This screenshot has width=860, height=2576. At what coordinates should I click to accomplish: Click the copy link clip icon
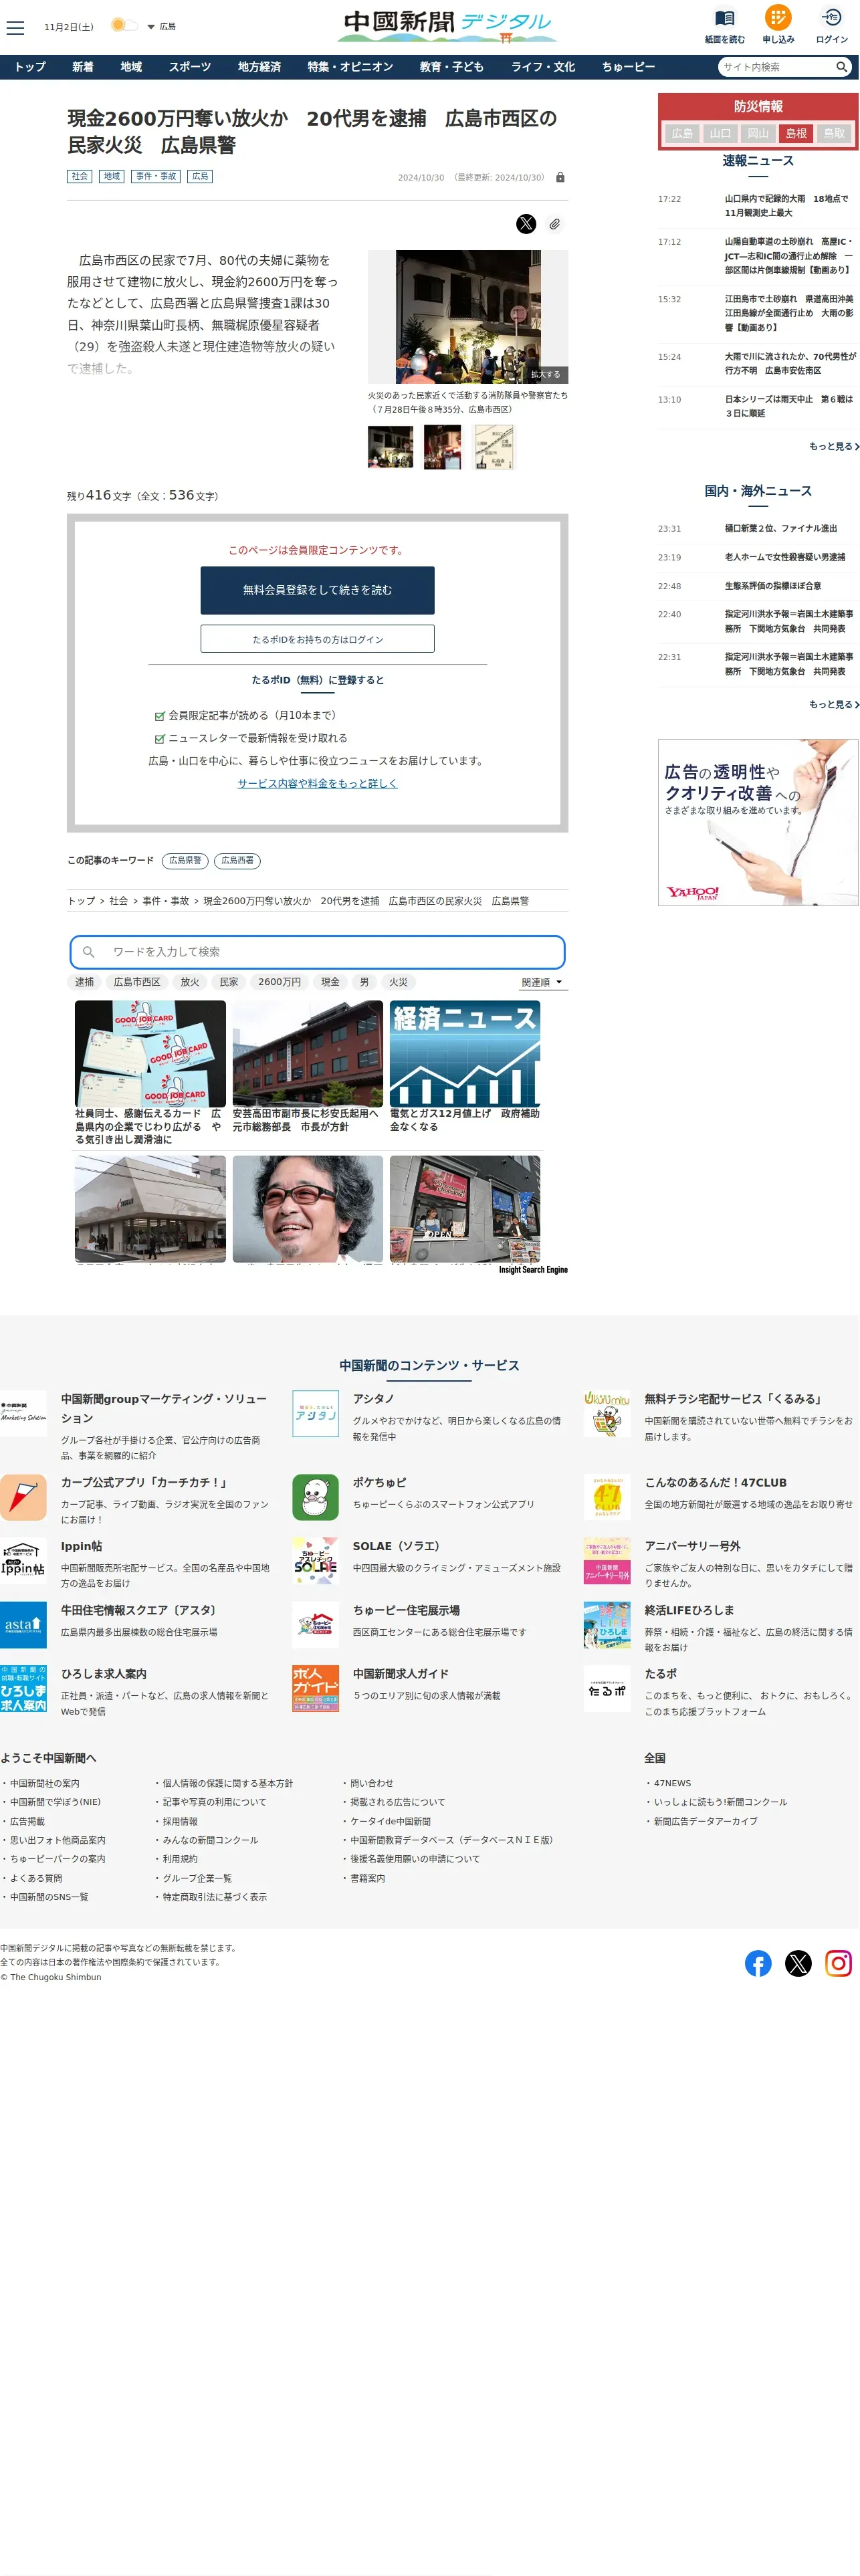tap(554, 224)
